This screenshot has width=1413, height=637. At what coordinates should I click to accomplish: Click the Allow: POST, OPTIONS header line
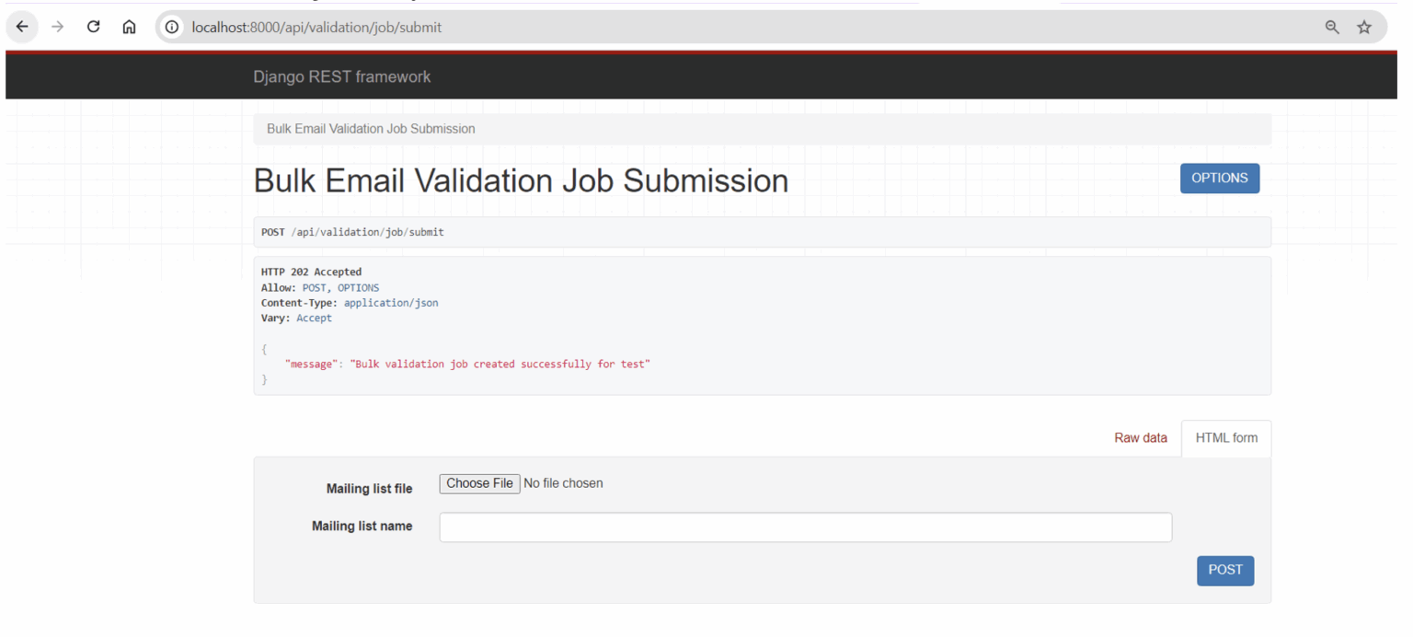320,288
